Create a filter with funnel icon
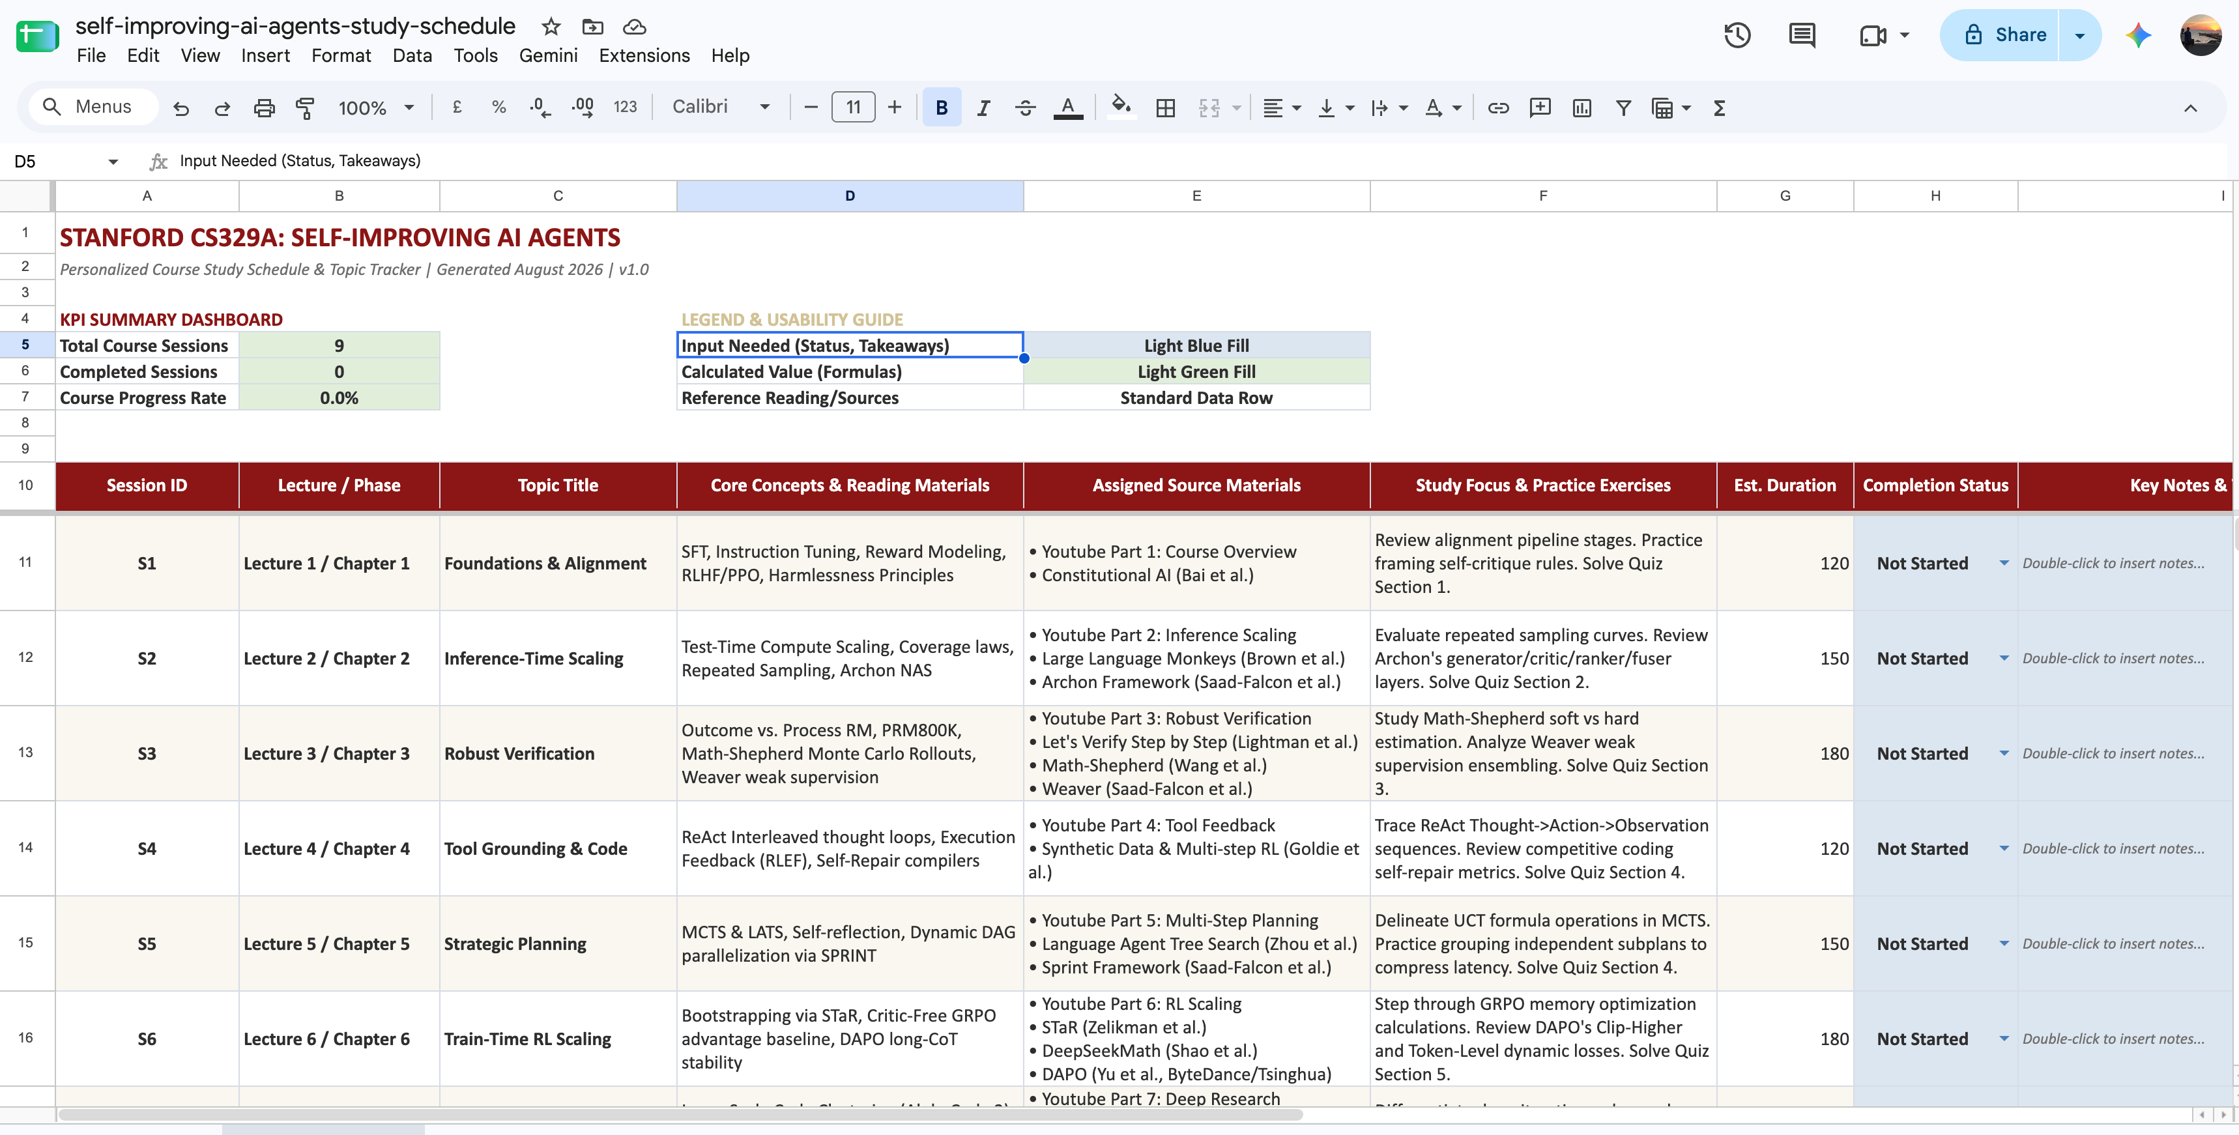This screenshot has width=2239, height=1135. [1623, 108]
